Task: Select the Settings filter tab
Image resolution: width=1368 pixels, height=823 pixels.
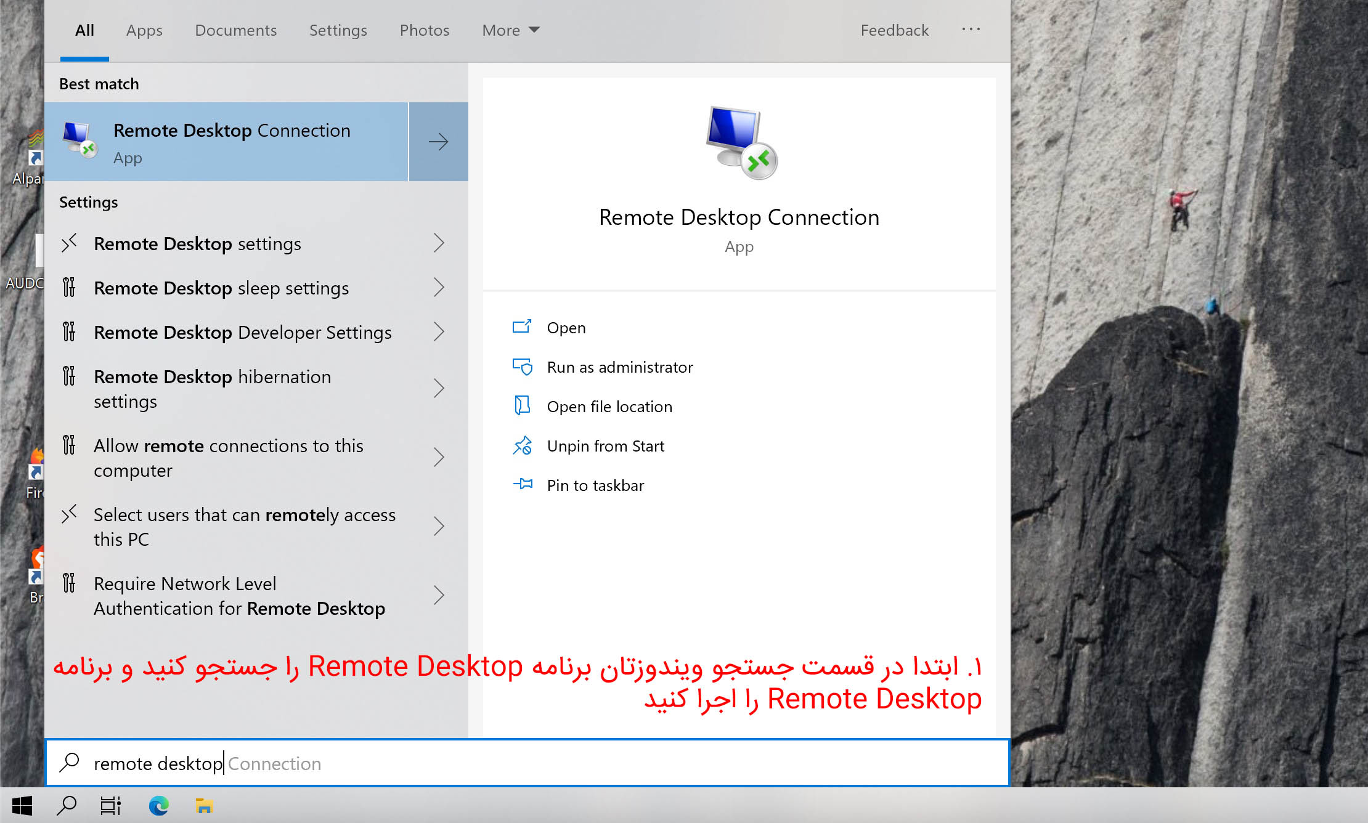Action: point(338,30)
